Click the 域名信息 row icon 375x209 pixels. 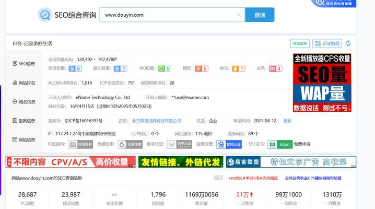pyautogui.click(x=15, y=102)
